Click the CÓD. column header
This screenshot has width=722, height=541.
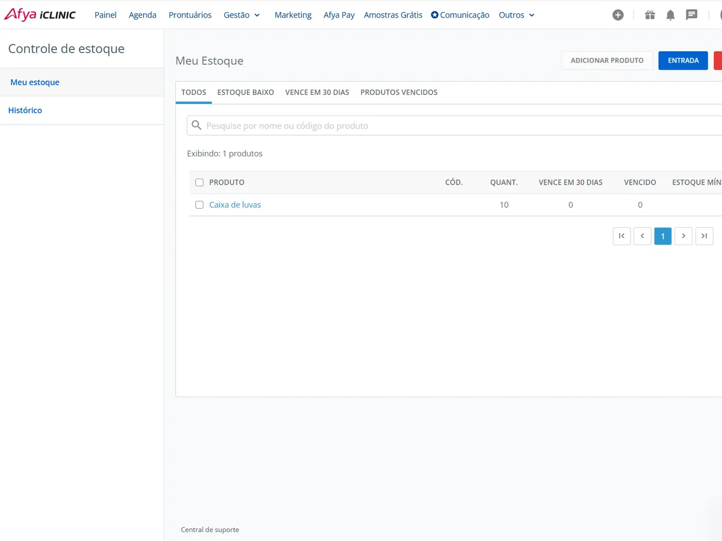(x=454, y=182)
